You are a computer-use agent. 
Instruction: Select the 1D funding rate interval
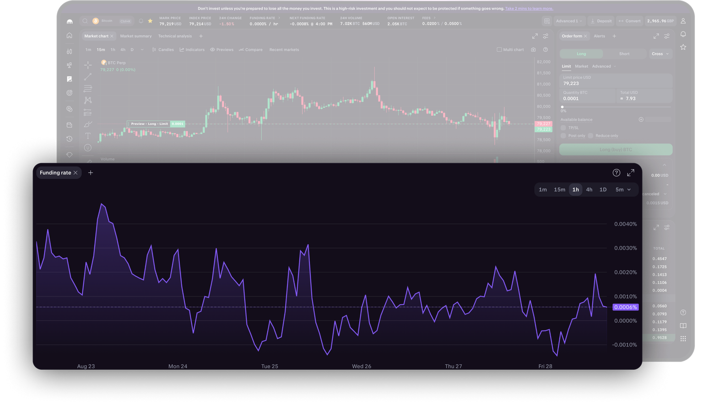(x=603, y=190)
